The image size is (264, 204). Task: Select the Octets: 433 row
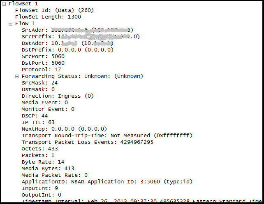click(x=40, y=149)
